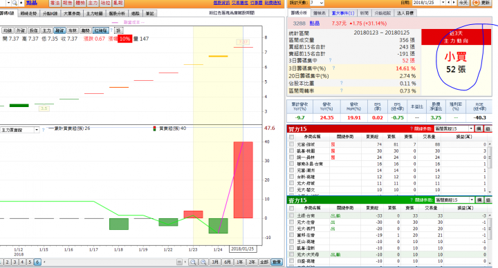Click the help icon beside 主力買賣超 dropdown

43,130
